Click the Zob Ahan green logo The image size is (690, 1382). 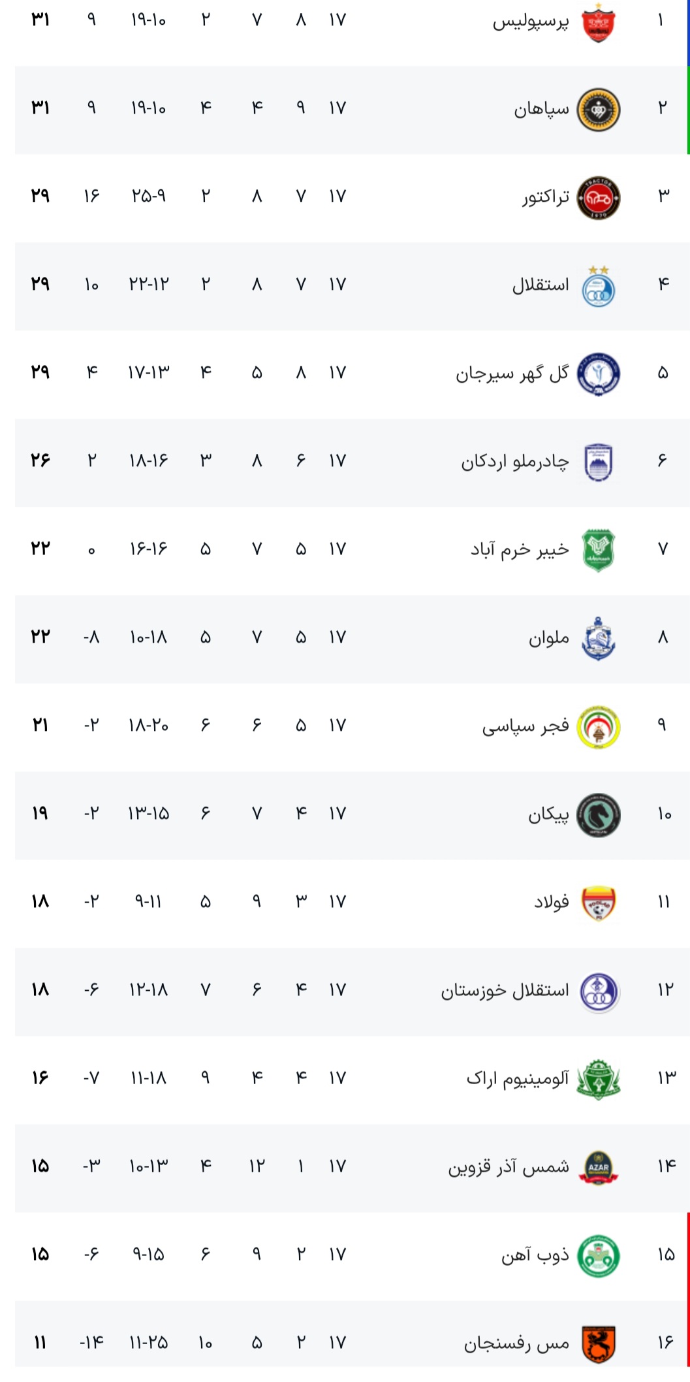[598, 1255]
